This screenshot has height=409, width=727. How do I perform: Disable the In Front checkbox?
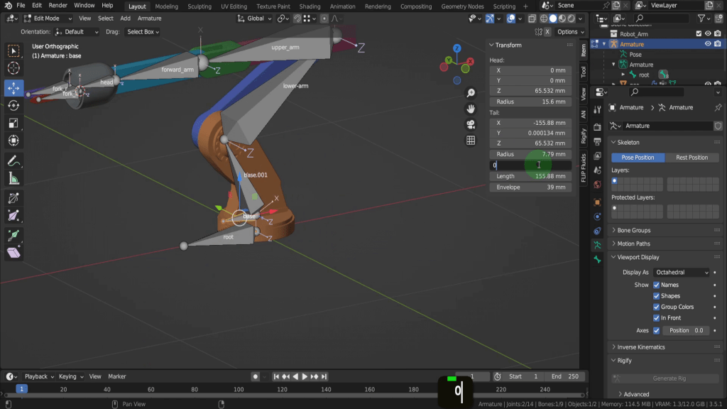tap(656, 318)
